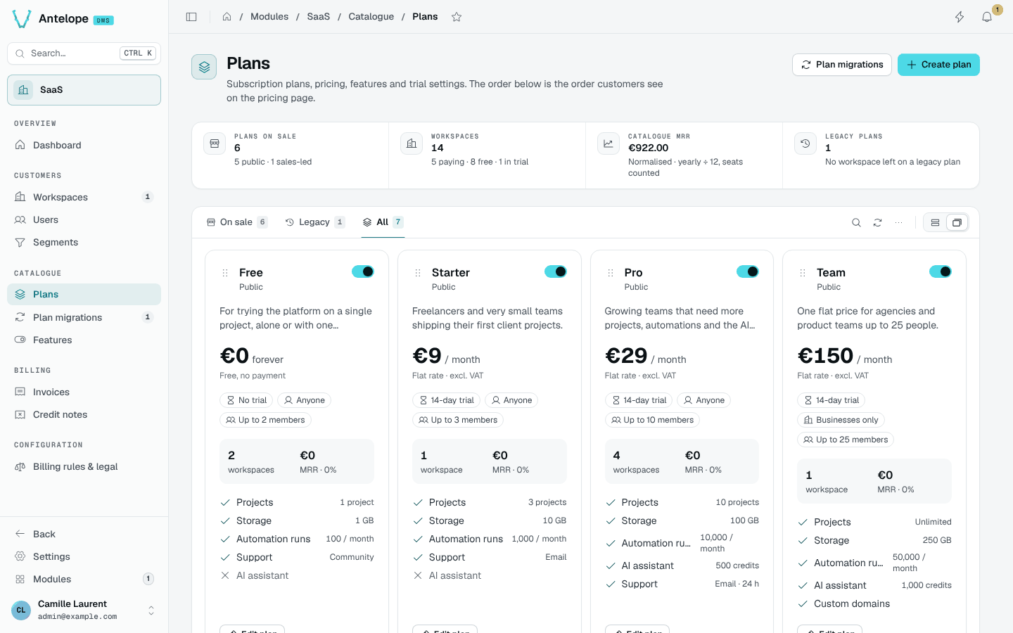The height and width of the screenshot is (633, 1013).
Task: Open the more options ellipsis menu
Action: 898,222
